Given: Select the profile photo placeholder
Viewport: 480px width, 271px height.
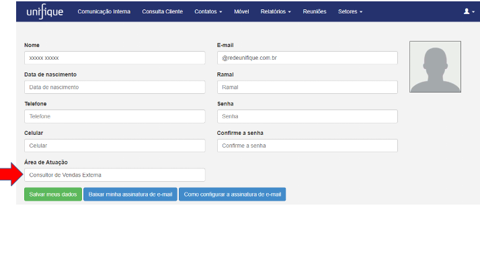Looking at the screenshot, I should (x=435, y=66).
